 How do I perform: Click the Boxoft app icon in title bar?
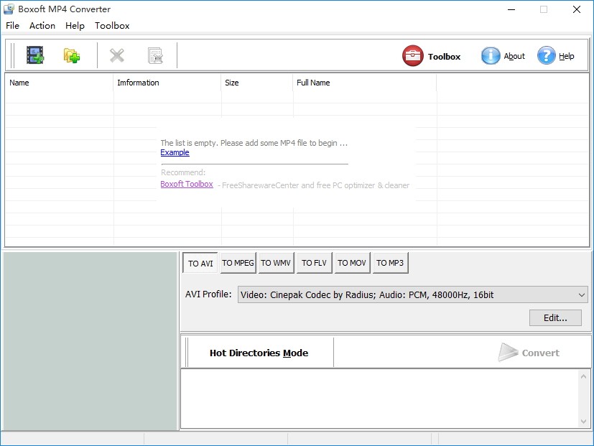9,9
